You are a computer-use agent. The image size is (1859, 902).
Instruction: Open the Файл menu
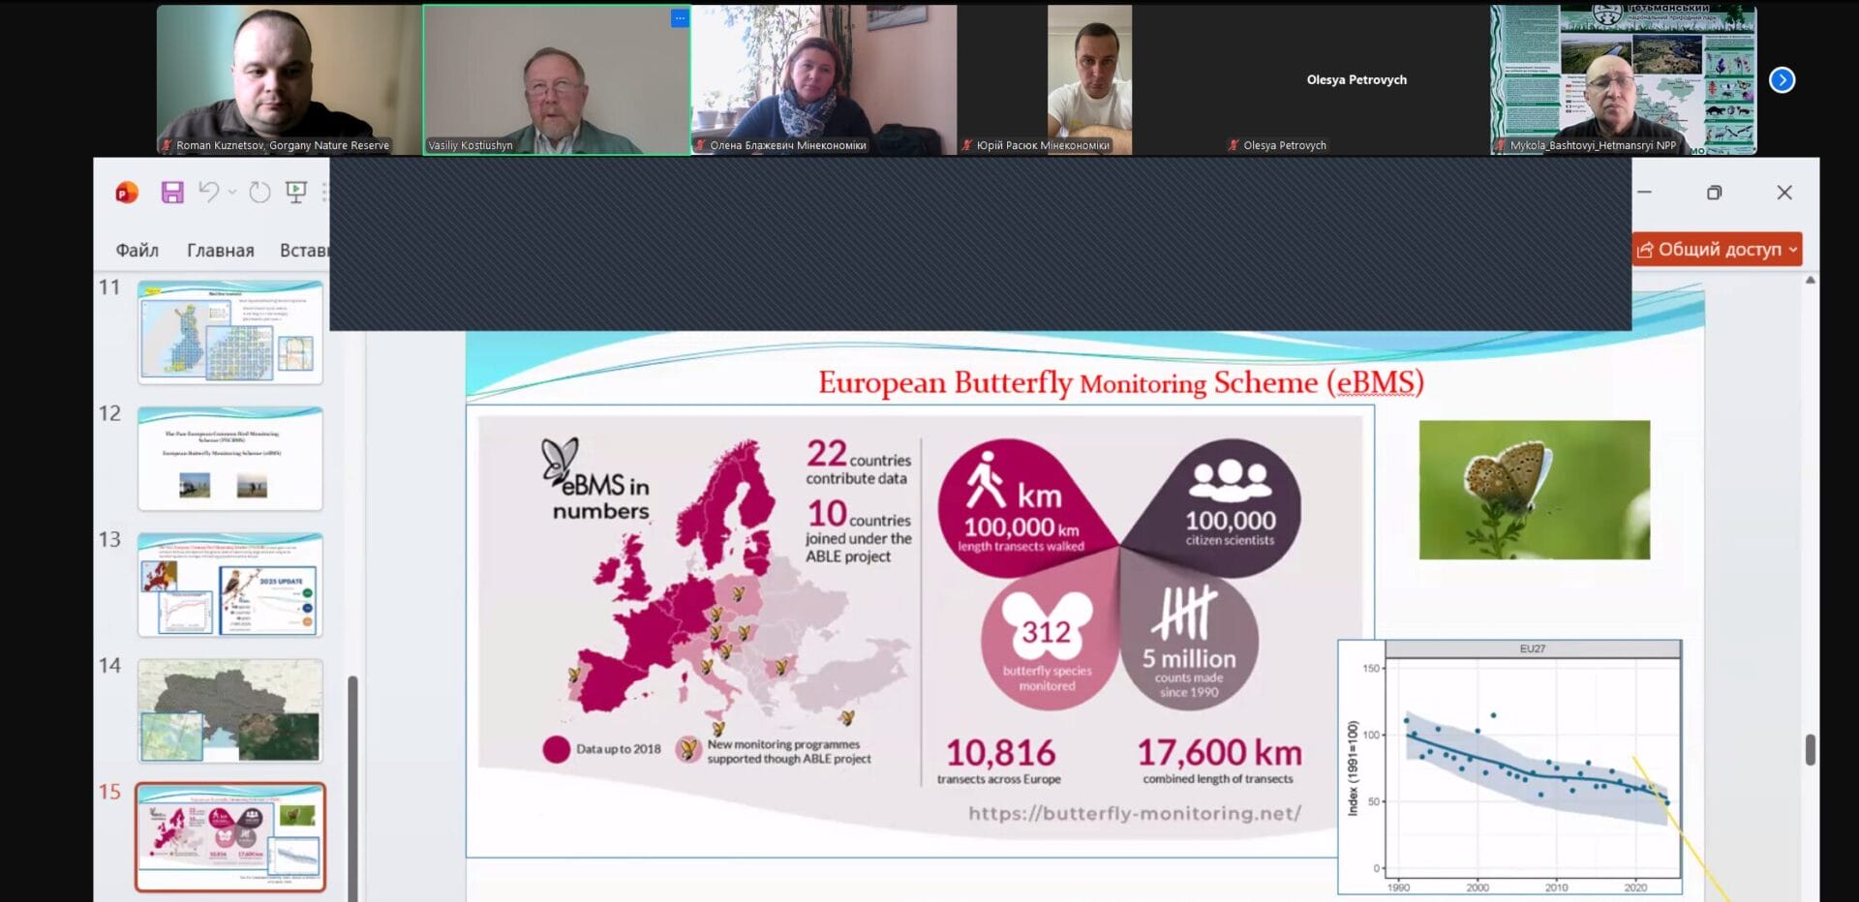click(x=137, y=251)
